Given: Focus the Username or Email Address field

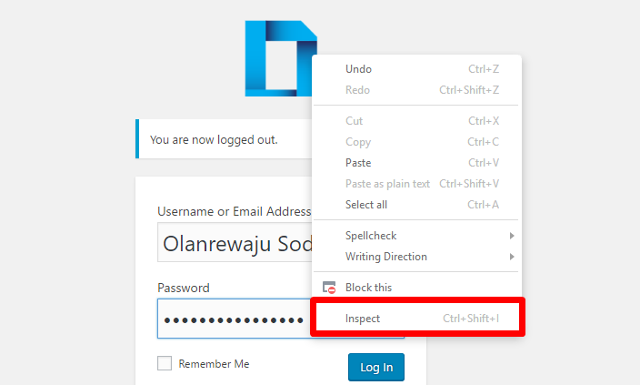Looking at the screenshot, I should pos(235,242).
